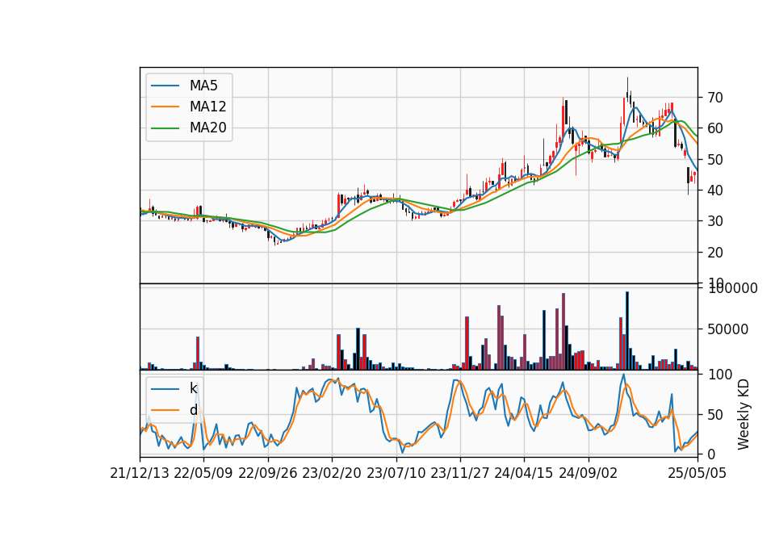Viewport: 775px width, 557px height.
Task: Click the MA12 legend label
Action: point(207,107)
